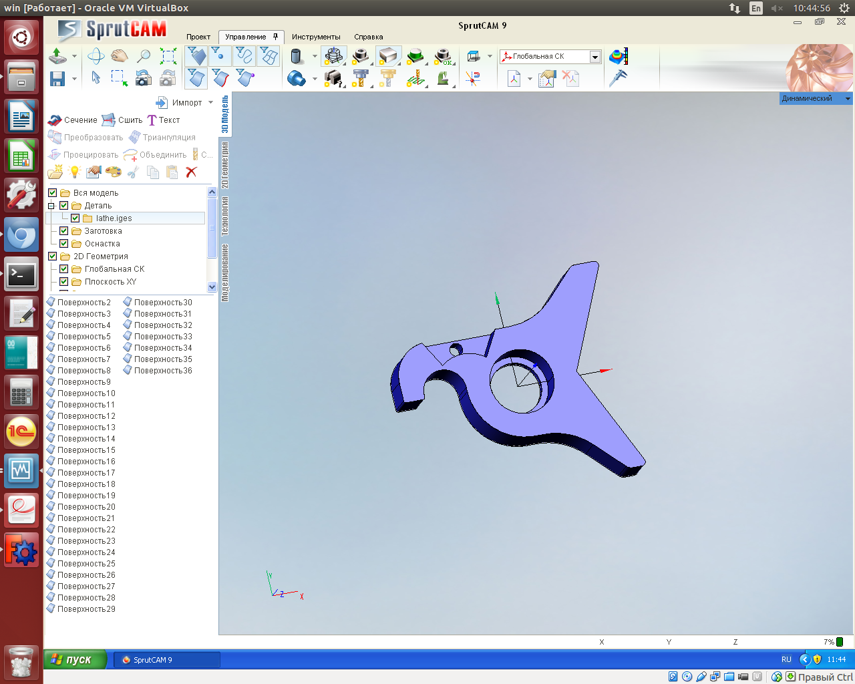
Task: Open the color palette icon
Action: click(x=114, y=172)
